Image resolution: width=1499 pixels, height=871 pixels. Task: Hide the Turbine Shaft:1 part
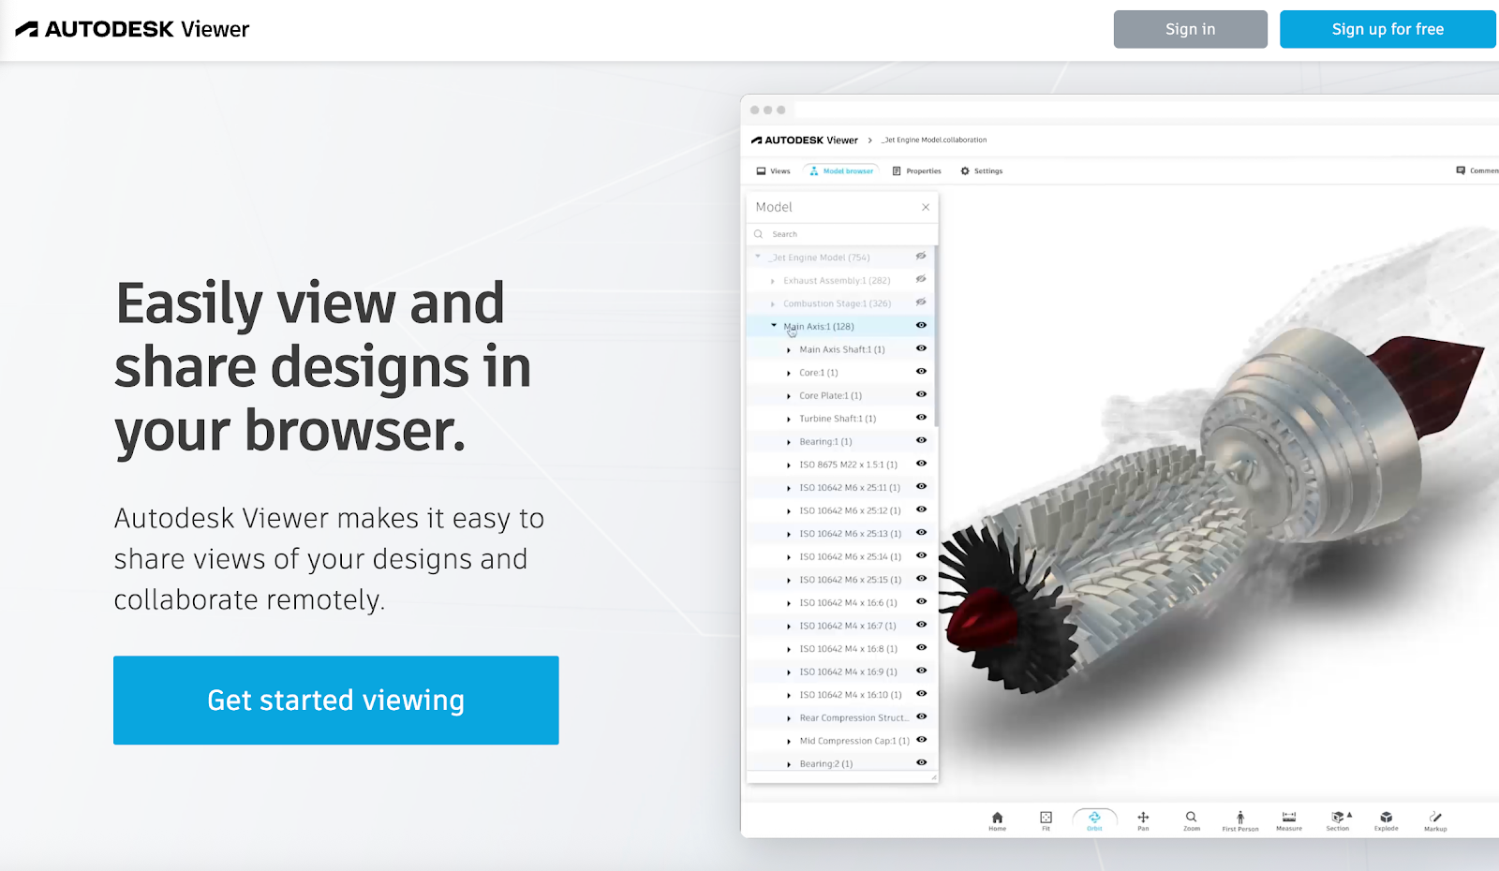point(921,418)
